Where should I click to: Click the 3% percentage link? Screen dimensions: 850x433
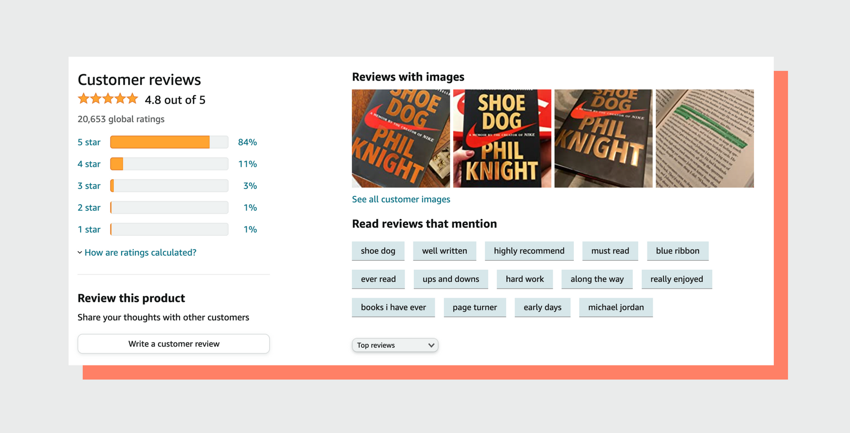250,186
